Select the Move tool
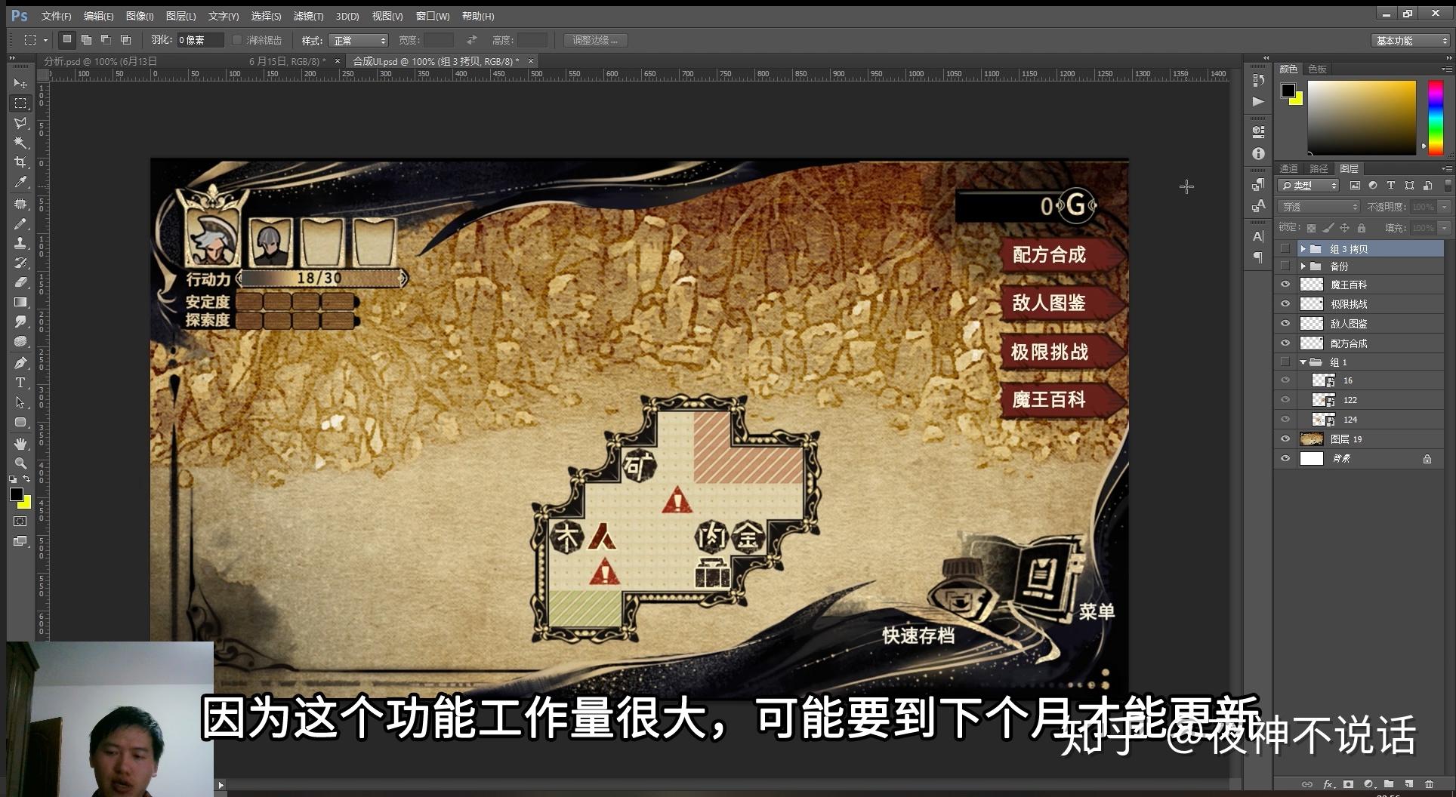Screen dimensions: 1456x797 tap(20, 83)
